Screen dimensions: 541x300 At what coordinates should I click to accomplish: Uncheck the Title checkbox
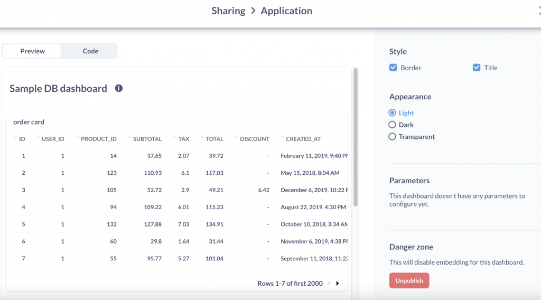pos(477,68)
